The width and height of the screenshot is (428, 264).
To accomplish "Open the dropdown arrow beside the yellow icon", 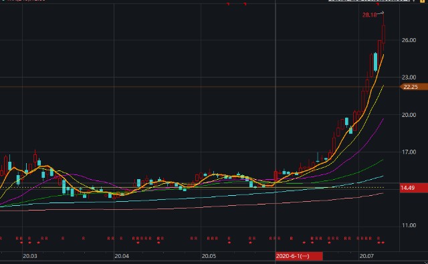I will pyautogui.click(x=414, y=1).
